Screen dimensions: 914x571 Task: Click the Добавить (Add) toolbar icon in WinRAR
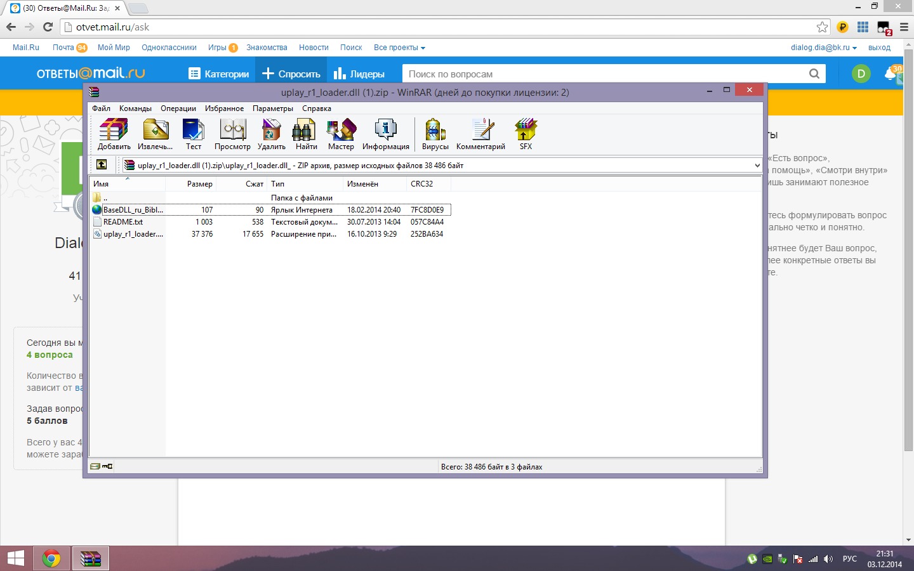114,134
